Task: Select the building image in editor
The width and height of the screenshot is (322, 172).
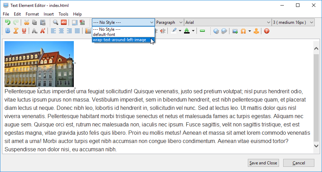Action: coord(39,64)
